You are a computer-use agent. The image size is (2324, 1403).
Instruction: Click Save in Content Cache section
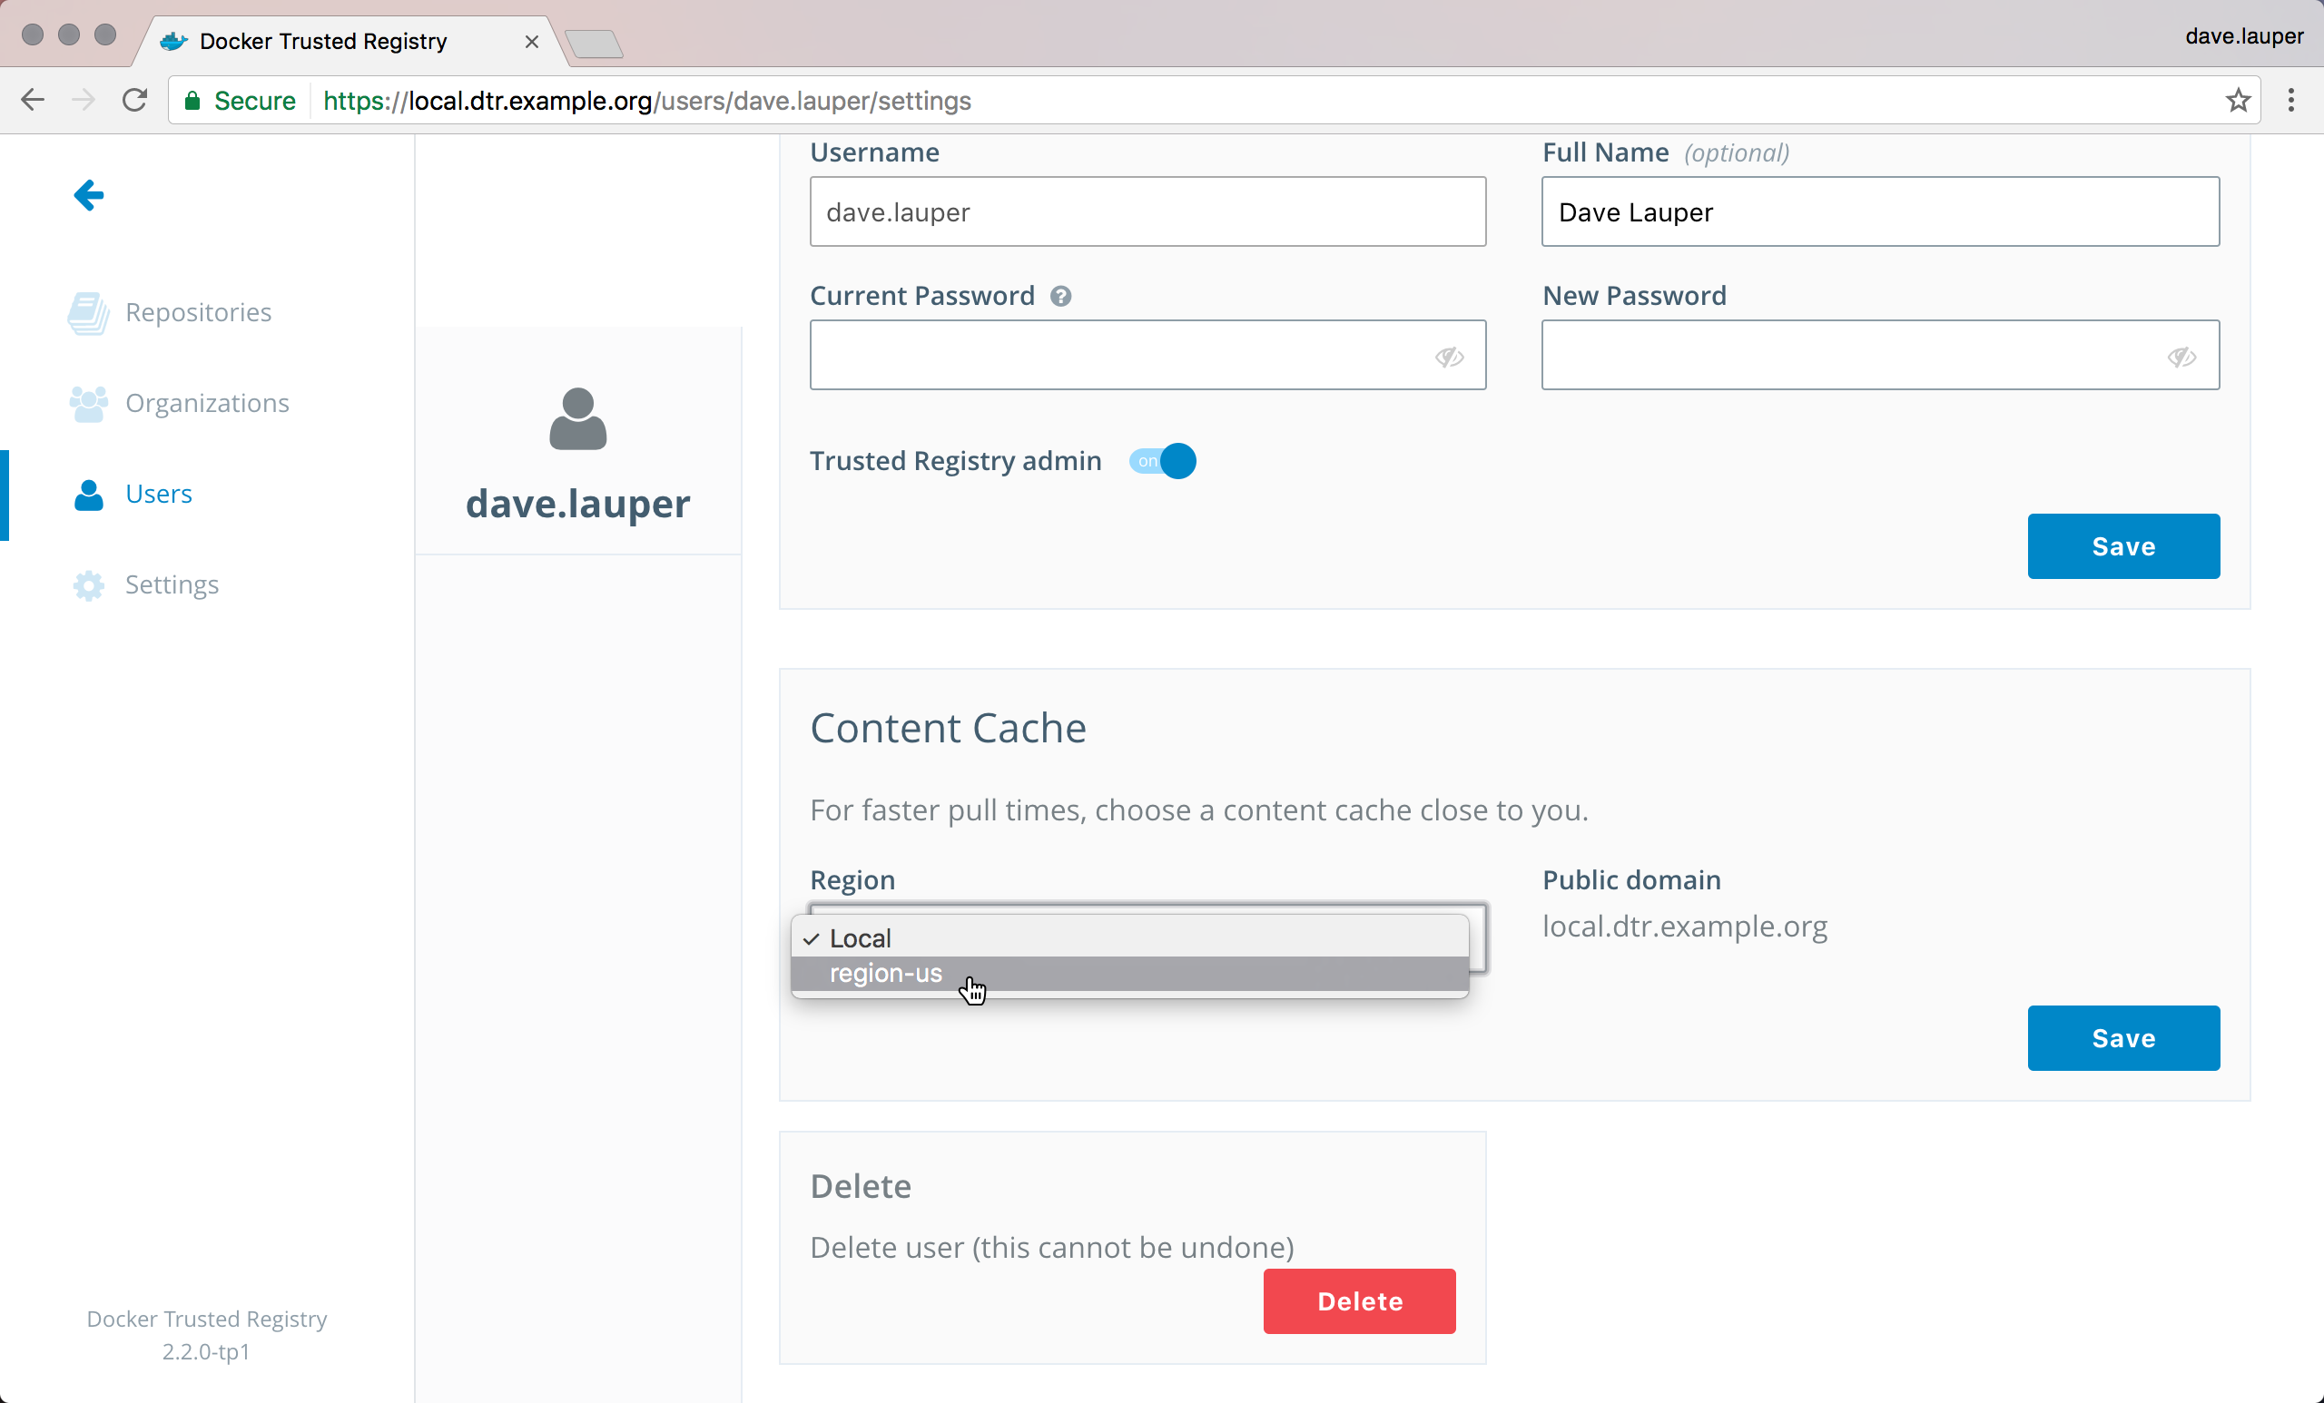[2122, 1038]
